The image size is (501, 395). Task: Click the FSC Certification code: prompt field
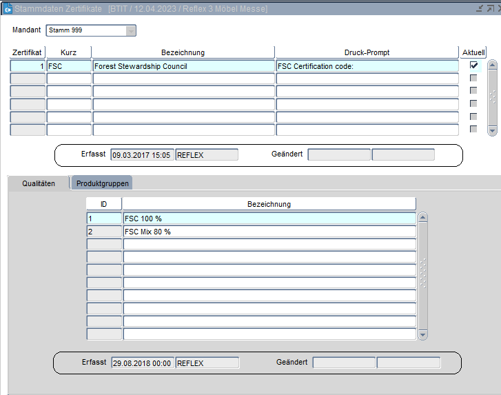(x=367, y=66)
